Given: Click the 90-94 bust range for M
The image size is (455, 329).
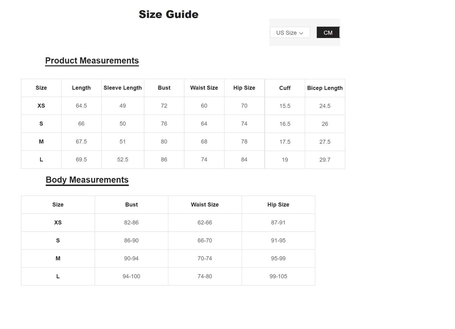Looking at the screenshot, I should 131,258.
